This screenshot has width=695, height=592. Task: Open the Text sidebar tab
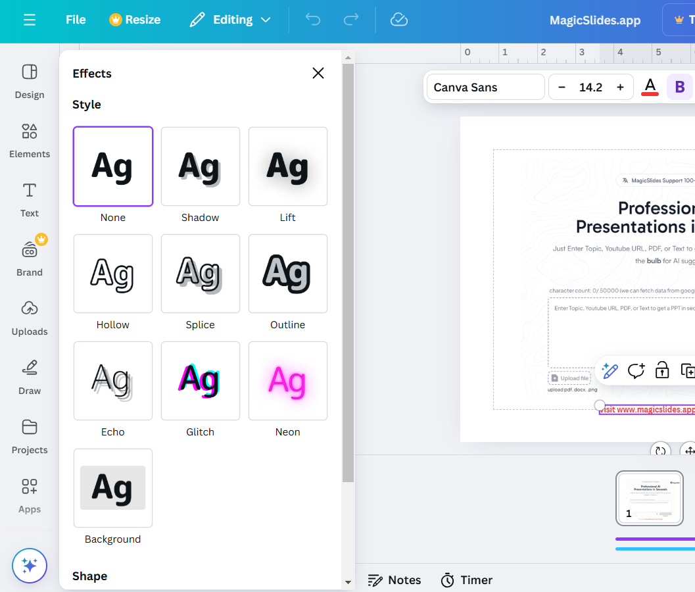[30, 201]
